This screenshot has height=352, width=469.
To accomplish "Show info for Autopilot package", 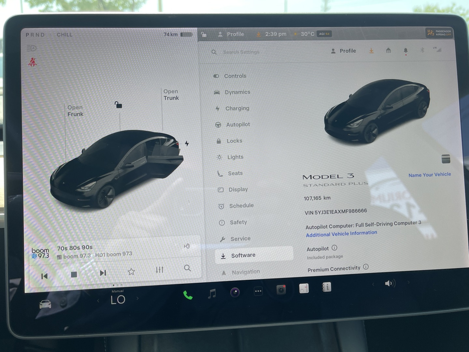I will tap(334, 248).
